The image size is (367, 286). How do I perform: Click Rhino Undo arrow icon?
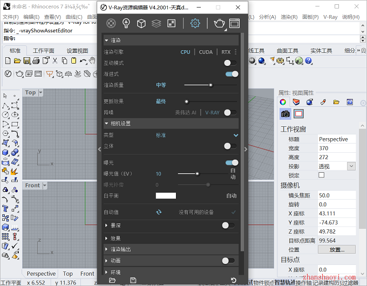(83, 61)
